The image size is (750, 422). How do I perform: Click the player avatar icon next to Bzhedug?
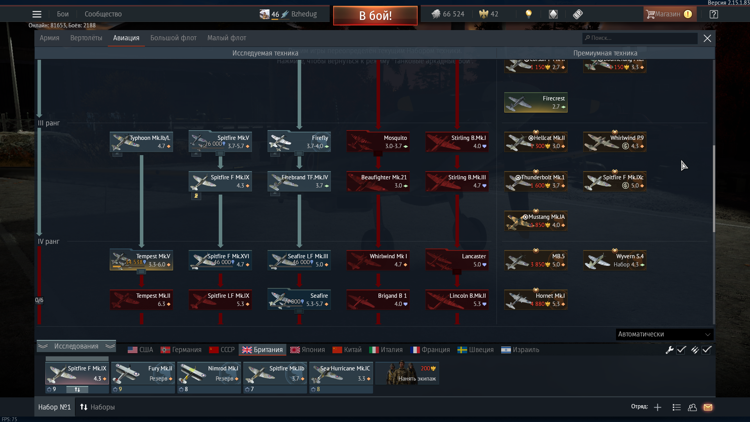(x=264, y=14)
